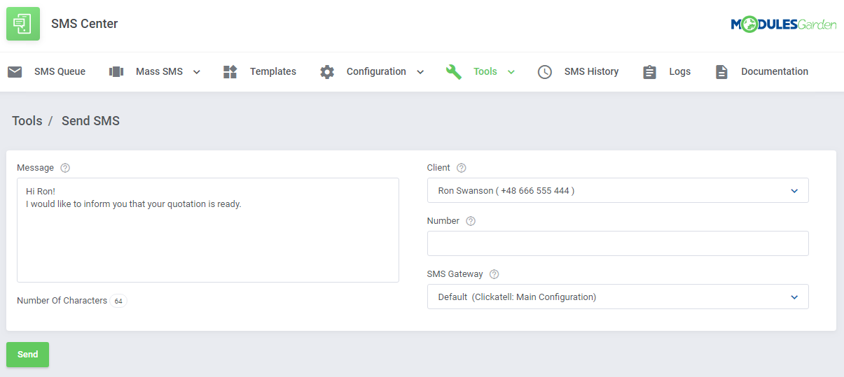This screenshot has height=377, width=844.
Task: Click into the Number input field
Action: [617, 243]
